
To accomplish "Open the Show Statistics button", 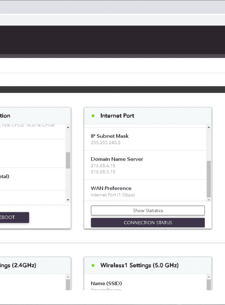I will tap(148, 211).
